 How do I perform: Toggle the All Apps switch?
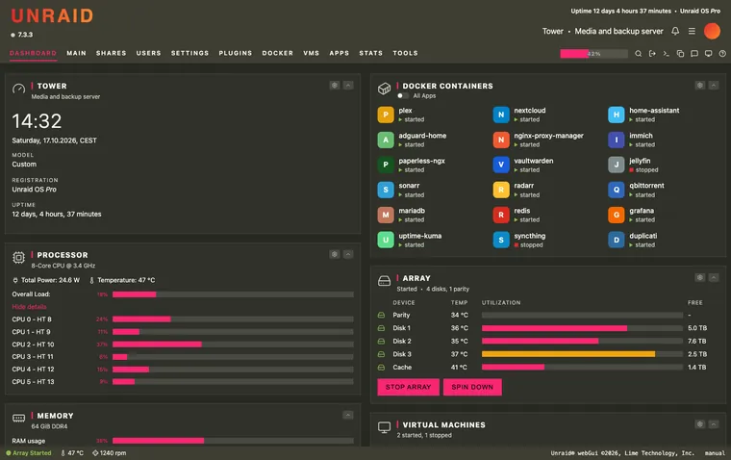click(403, 95)
